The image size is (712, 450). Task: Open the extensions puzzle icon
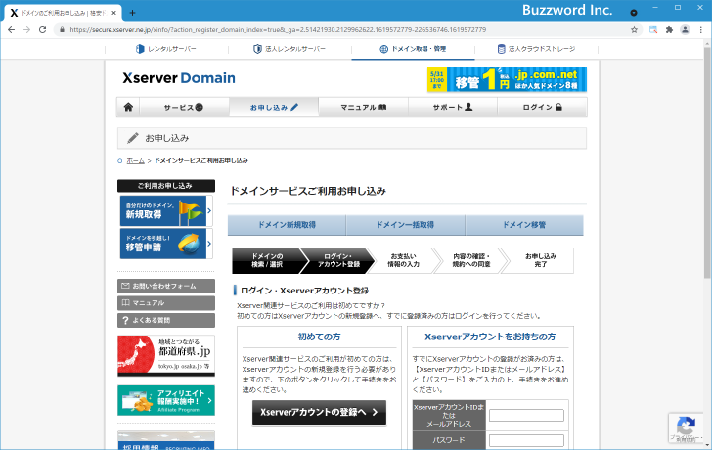(669, 30)
